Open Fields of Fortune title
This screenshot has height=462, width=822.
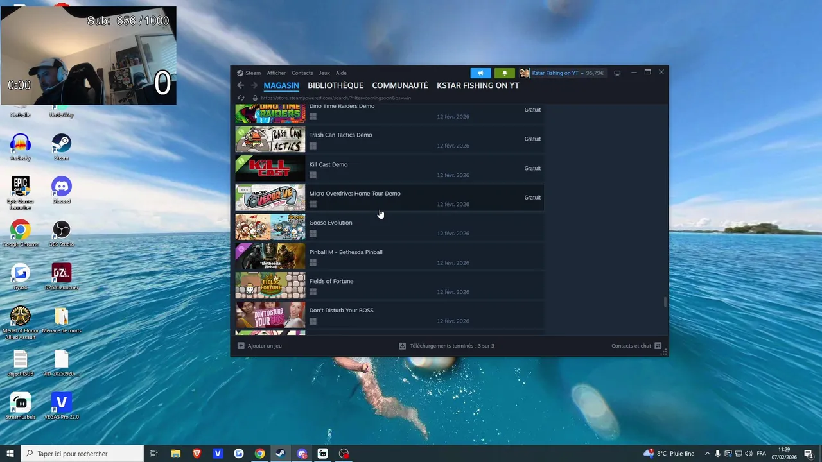(x=331, y=281)
